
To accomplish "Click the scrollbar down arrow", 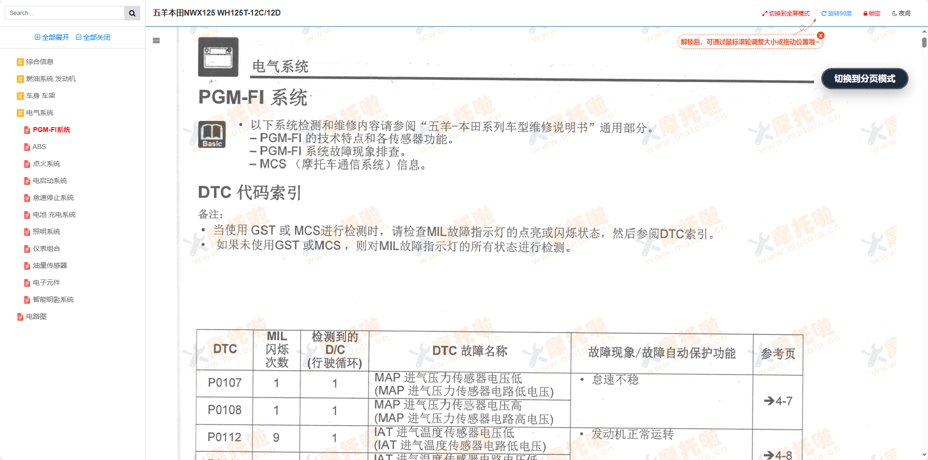I will point(924,455).
